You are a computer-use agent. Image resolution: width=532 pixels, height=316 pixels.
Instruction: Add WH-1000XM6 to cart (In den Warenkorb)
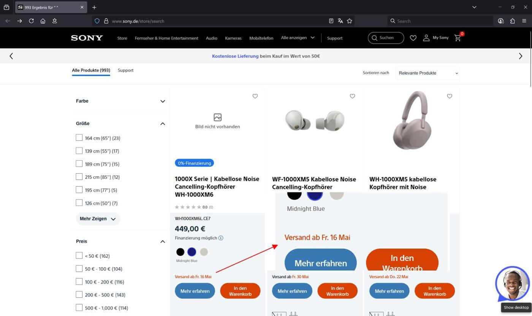point(240,291)
